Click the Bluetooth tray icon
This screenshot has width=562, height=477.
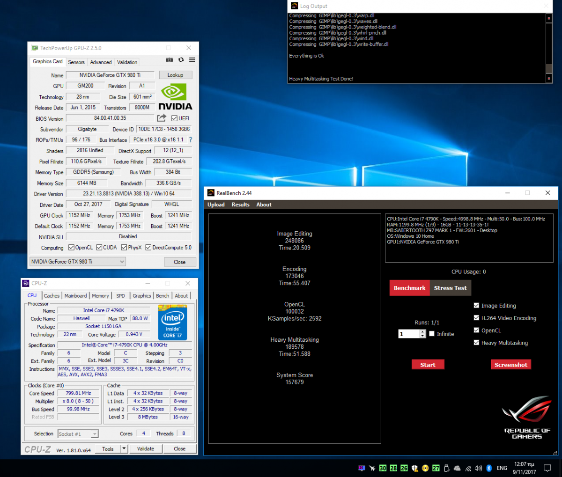489,468
